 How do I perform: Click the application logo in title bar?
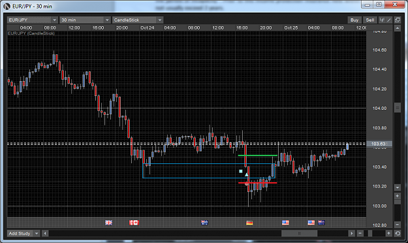[7, 7]
